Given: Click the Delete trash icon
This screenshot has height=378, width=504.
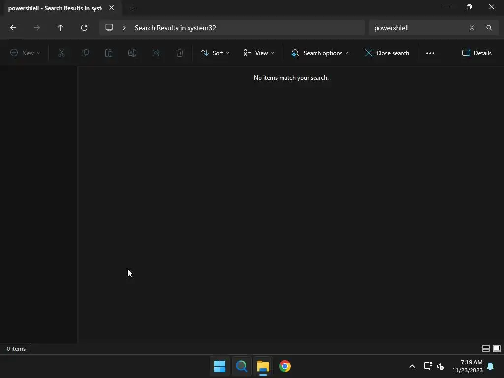Looking at the screenshot, I should click(180, 53).
